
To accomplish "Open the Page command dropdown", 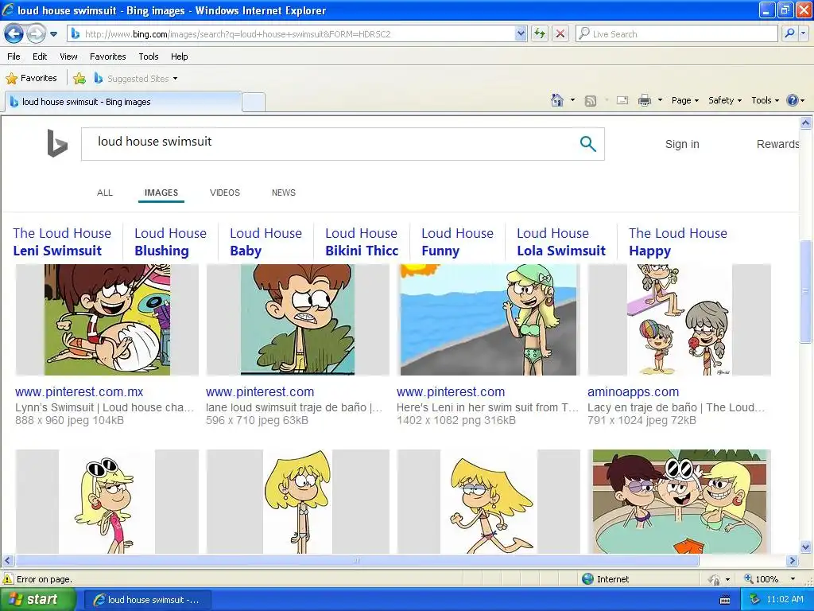I will pyautogui.click(x=684, y=100).
